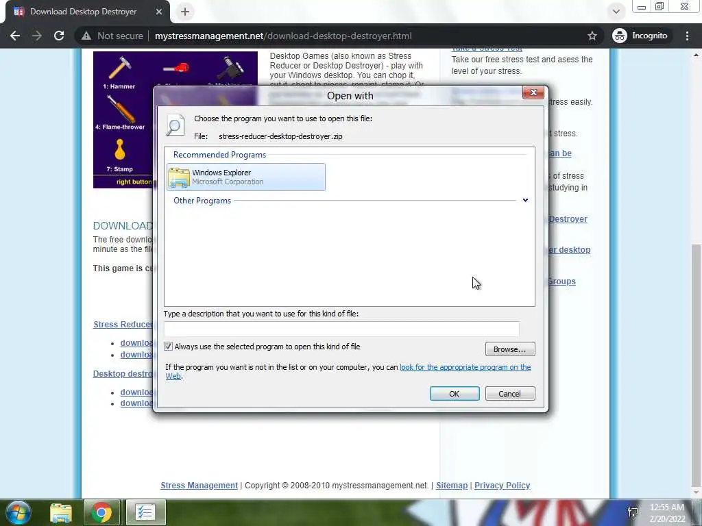
Task: Click the page vertical scrollbar thumb
Action: coord(697,364)
